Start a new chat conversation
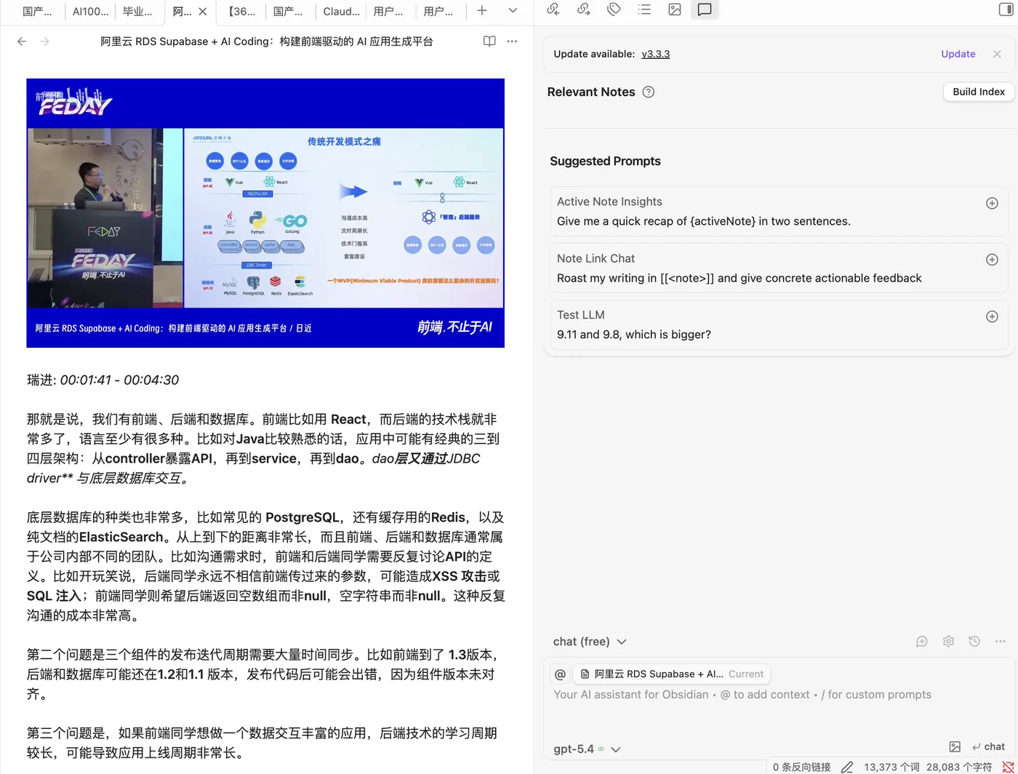1018x774 pixels. (922, 642)
